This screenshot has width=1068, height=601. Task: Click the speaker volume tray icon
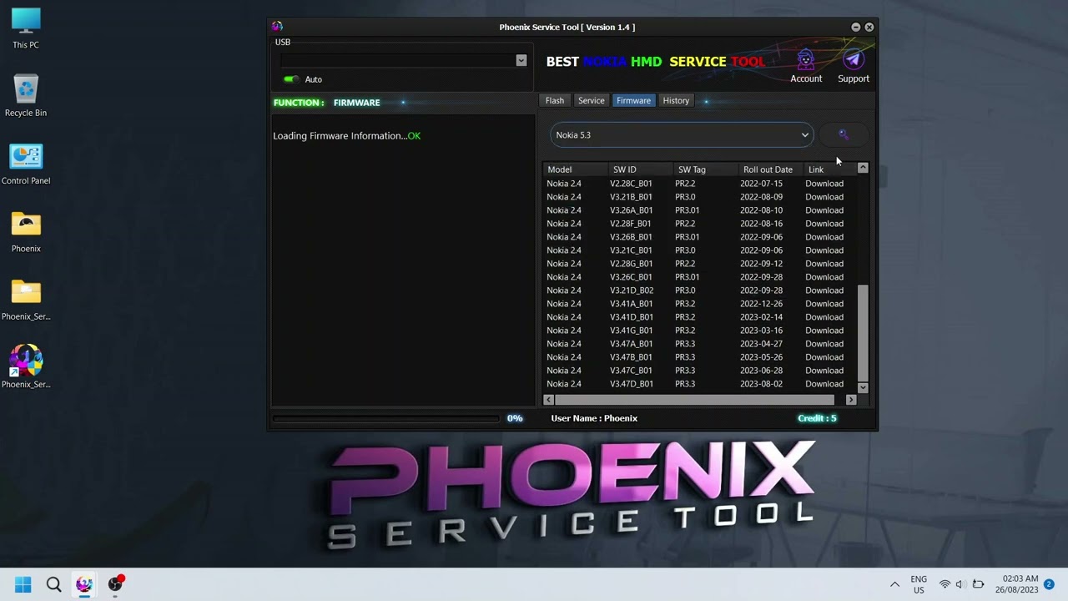(x=960, y=585)
